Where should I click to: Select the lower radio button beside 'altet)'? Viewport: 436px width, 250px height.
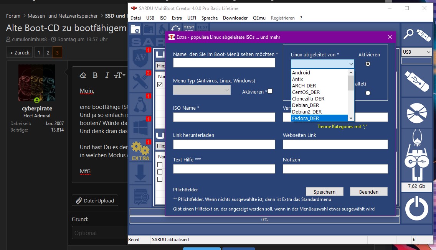coord(368,93)
